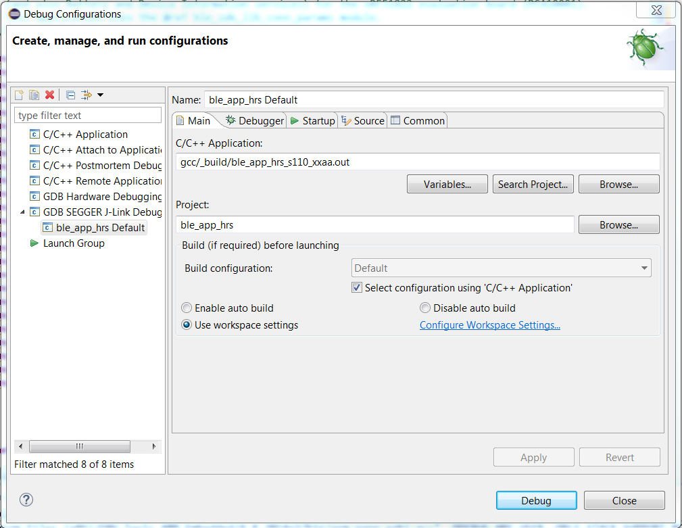
Task: Click the Collapse All toolbar icon
Action: coord(70,95)
